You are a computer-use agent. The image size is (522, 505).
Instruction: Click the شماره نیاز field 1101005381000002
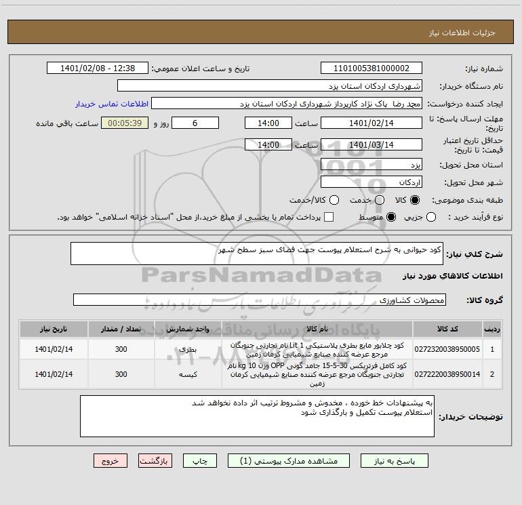(x=372, y=68)
